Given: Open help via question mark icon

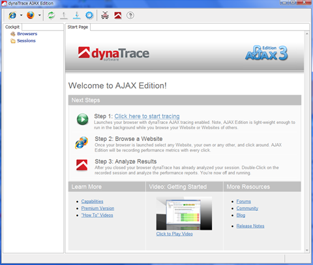Looking at the screenshot, I should coord(130,16).
